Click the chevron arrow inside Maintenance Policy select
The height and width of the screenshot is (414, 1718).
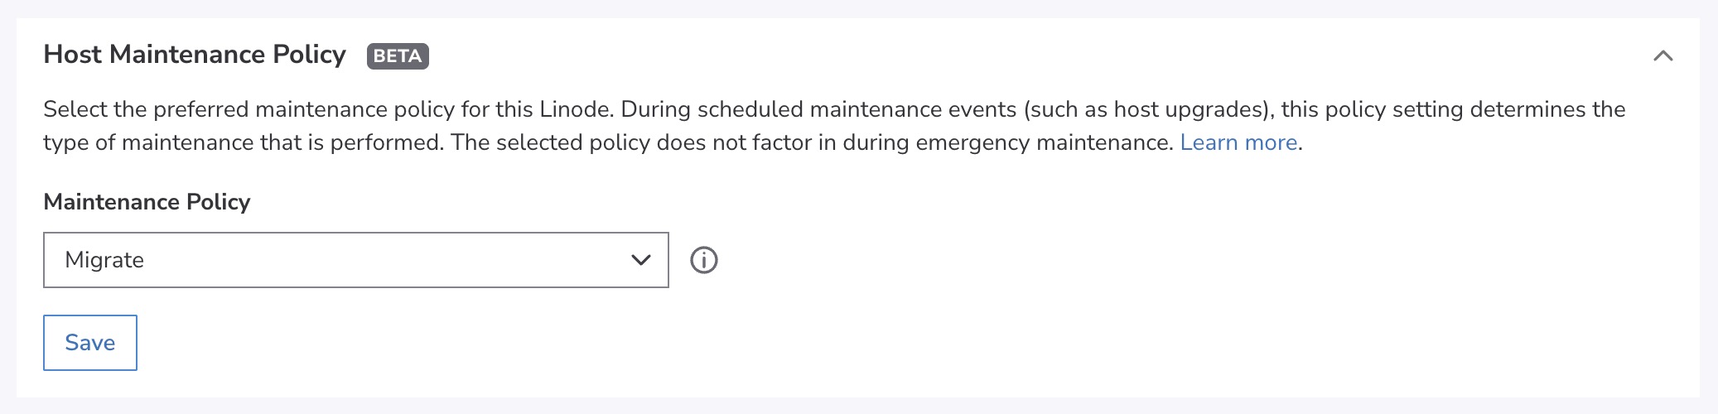(x=640, y=260)
